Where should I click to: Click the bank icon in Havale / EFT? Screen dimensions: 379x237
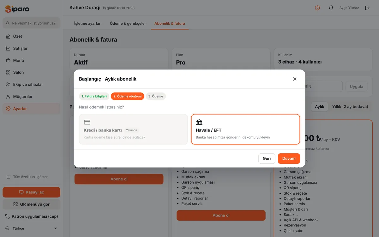(199, 122)
